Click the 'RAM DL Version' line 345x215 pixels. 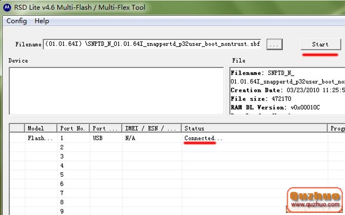point(275,107)
